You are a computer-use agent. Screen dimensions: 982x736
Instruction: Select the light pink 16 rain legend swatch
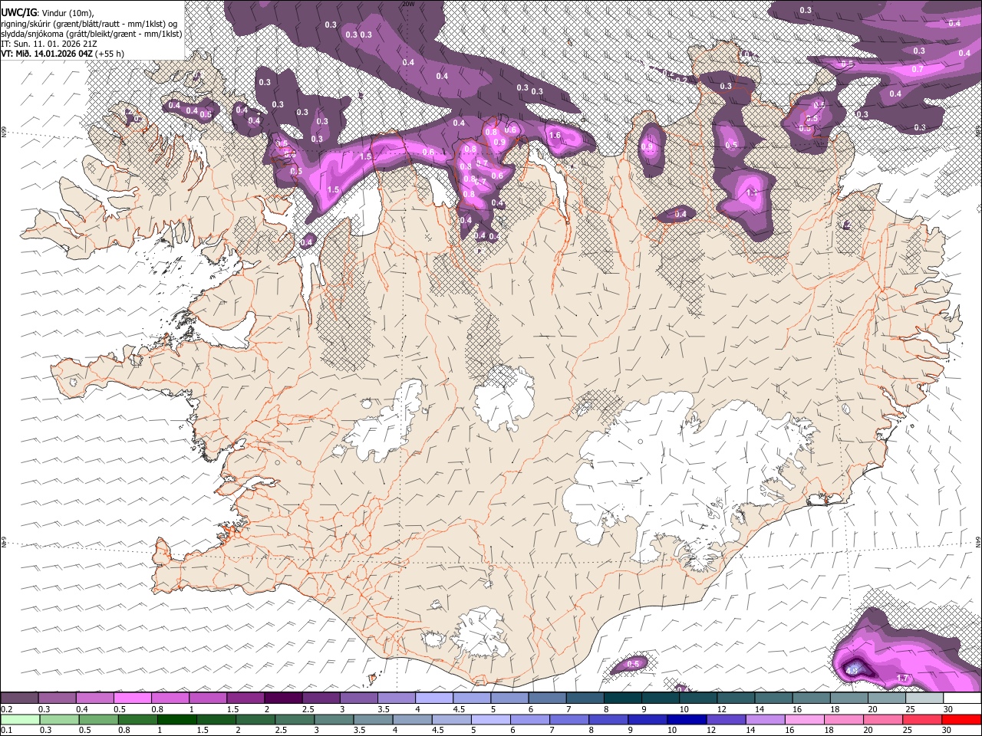(x=804, y=720)
